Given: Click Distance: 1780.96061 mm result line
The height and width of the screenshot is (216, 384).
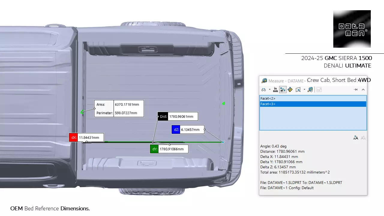Looking at the screenshot, I should click(282, 151).
